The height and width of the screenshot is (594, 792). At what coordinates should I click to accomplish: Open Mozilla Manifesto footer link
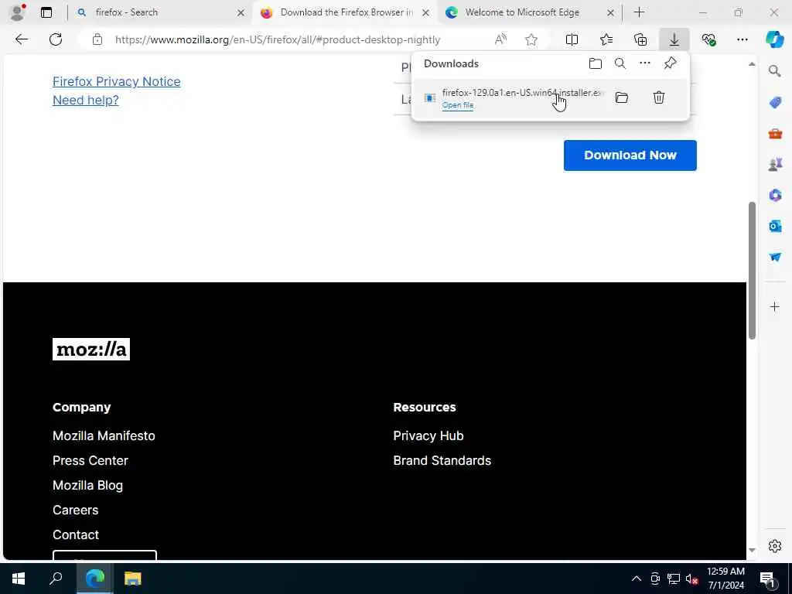click(x=104, y=435)
